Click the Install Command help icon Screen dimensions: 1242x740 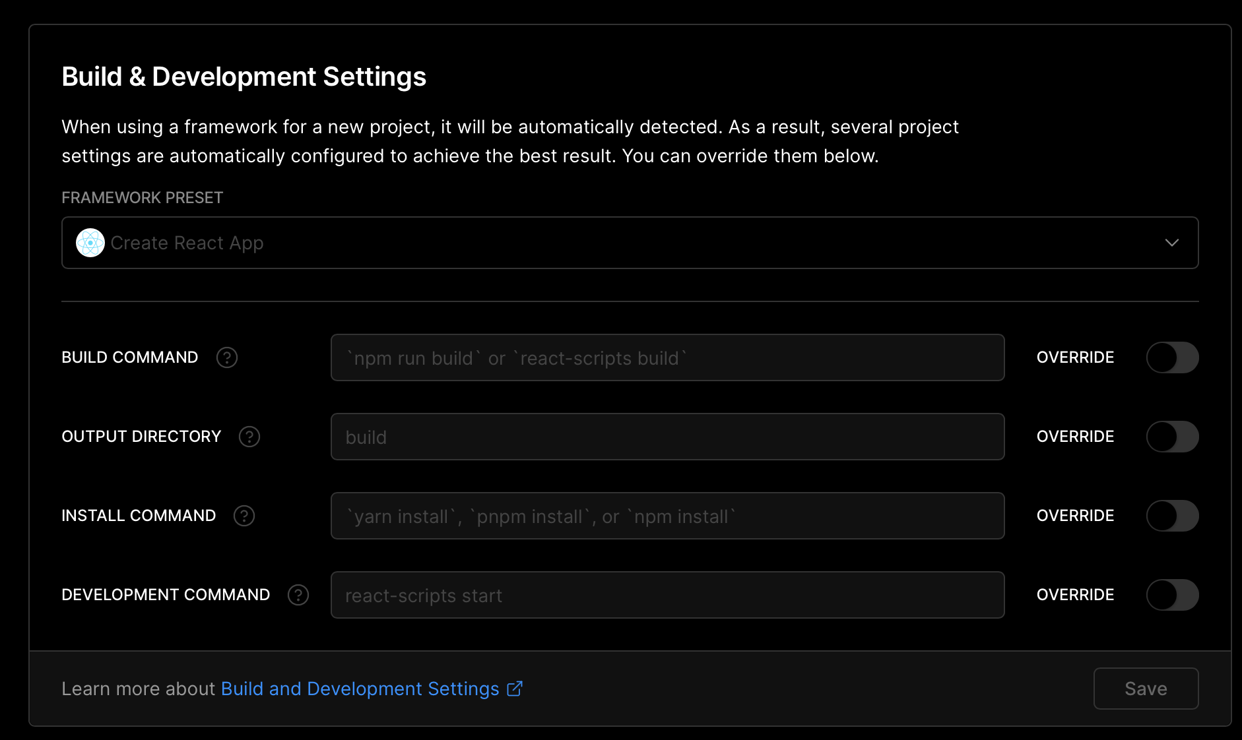244,516
